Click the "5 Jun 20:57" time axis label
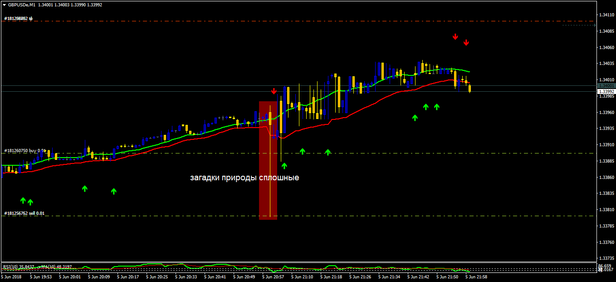Viewport: 616px width, 282px height. click(273, 276)
